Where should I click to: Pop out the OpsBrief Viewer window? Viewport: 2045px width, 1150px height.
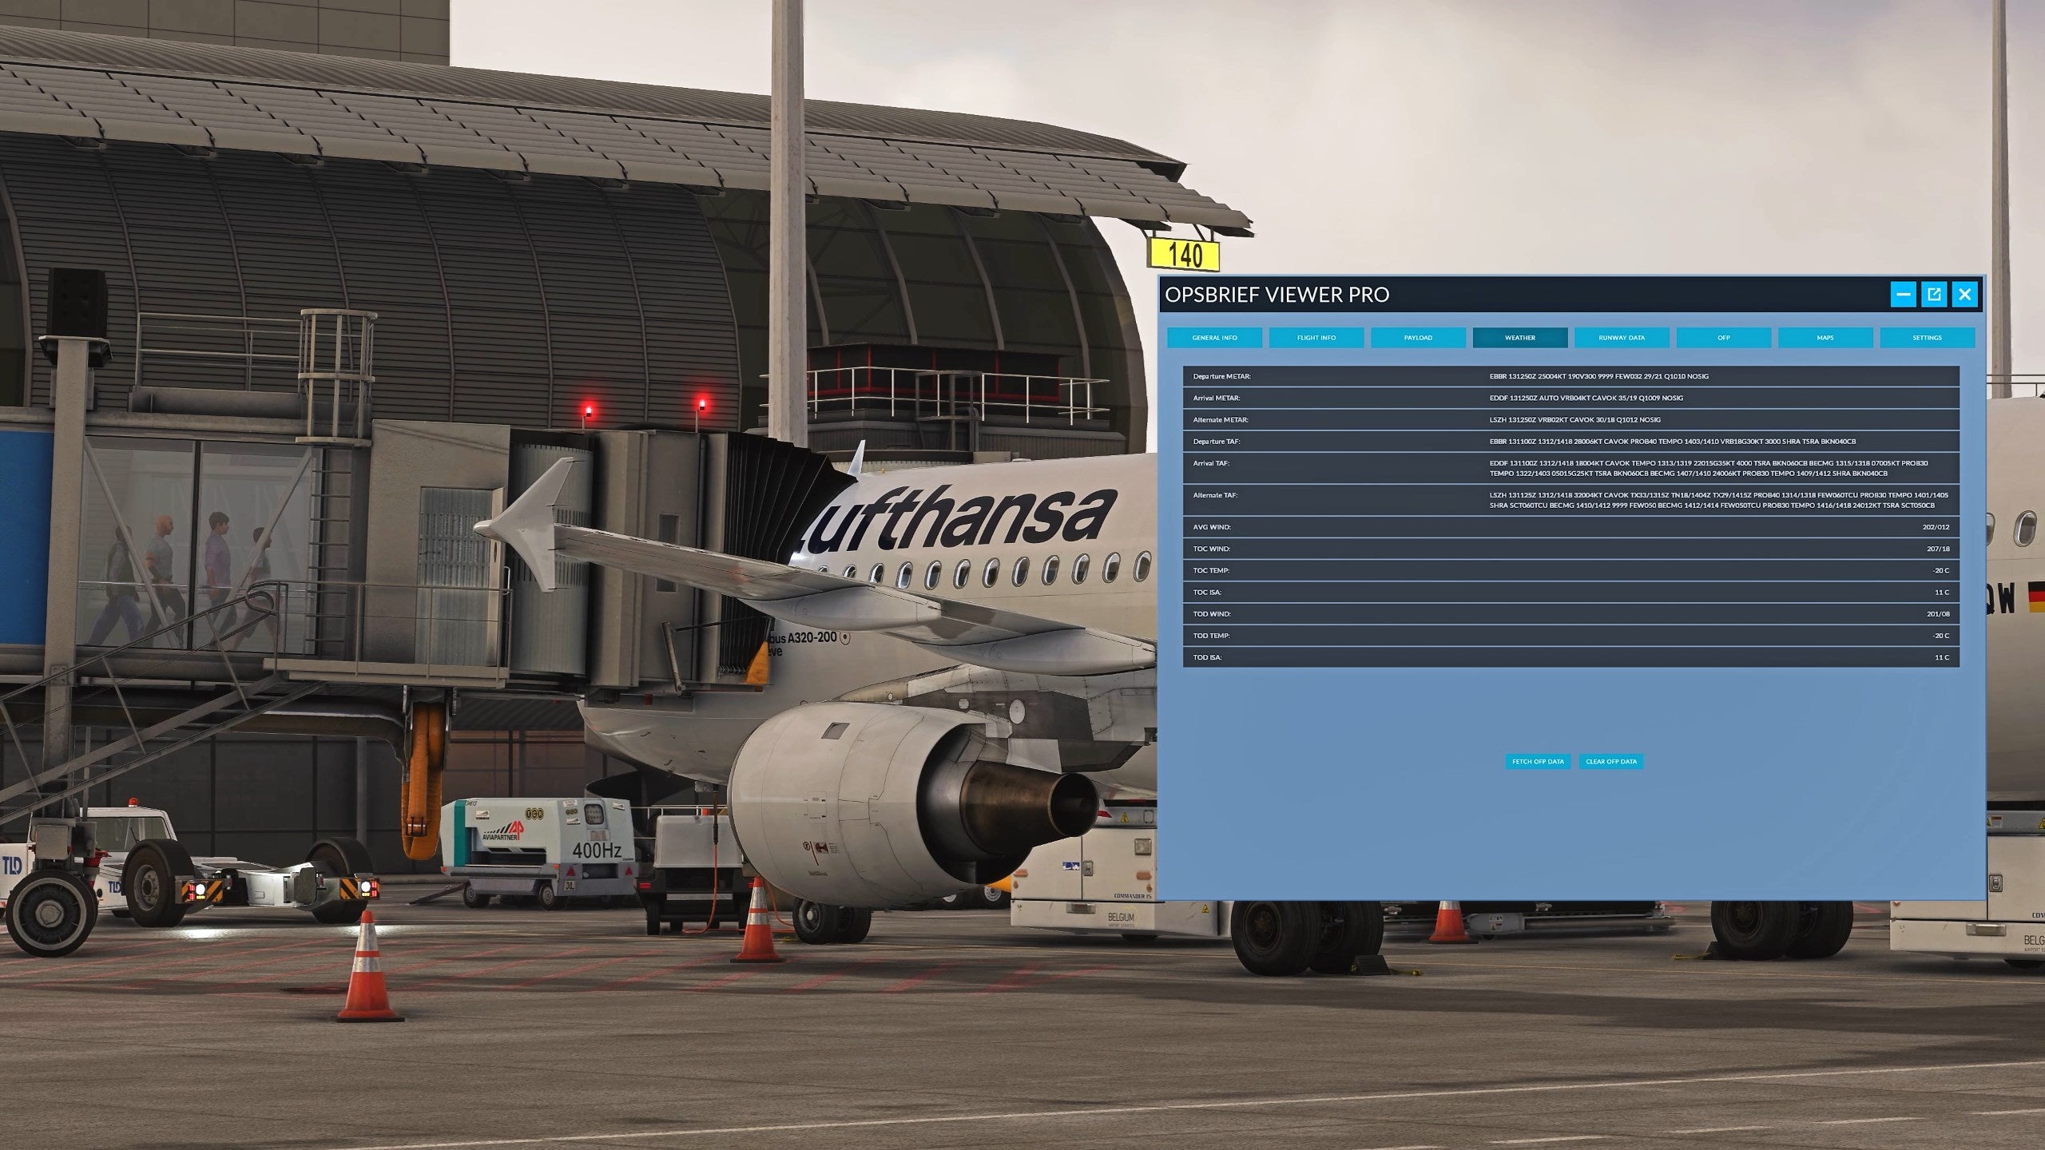pos(1934,294)
